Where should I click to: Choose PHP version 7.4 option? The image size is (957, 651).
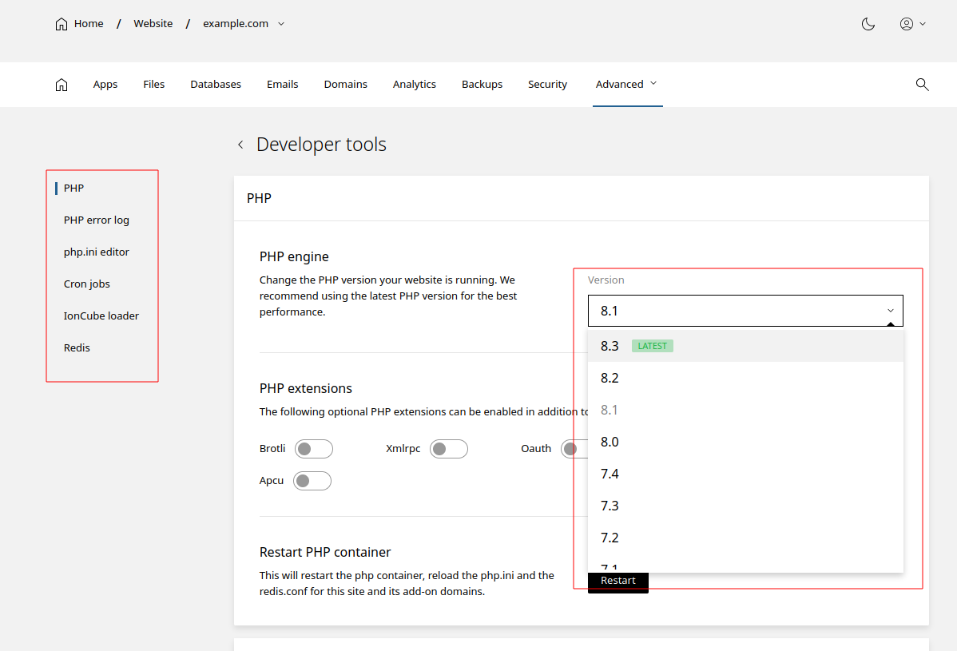tap(610, 474)
